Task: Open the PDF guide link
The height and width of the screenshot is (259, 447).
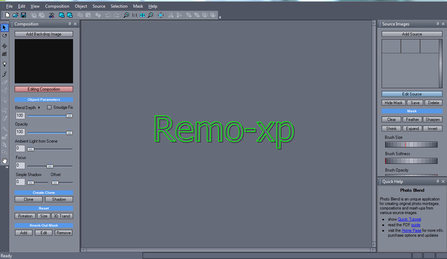Action: pyautogui.click(x=416, y=225)
